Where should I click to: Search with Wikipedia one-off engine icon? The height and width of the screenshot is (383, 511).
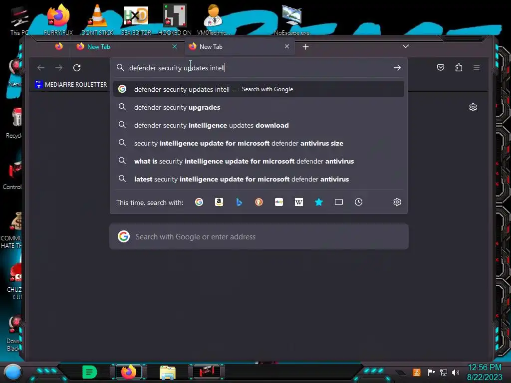click(299, 202)
